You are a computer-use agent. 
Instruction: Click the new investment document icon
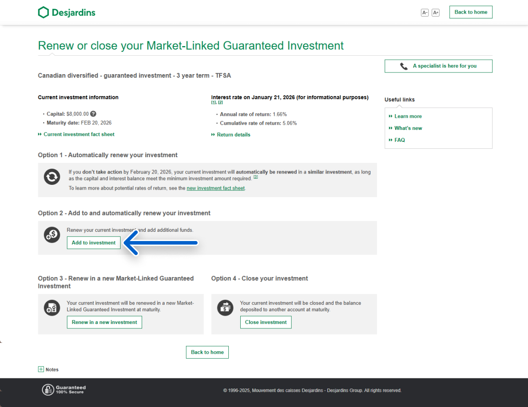click(x=52, y=308)
